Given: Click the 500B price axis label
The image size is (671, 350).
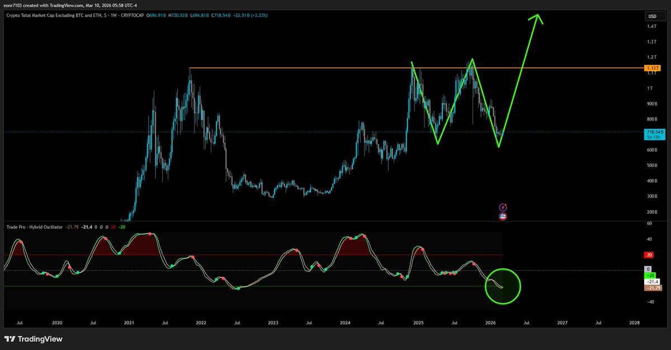Looking at the screenshot, I should (x=652, y=166).
